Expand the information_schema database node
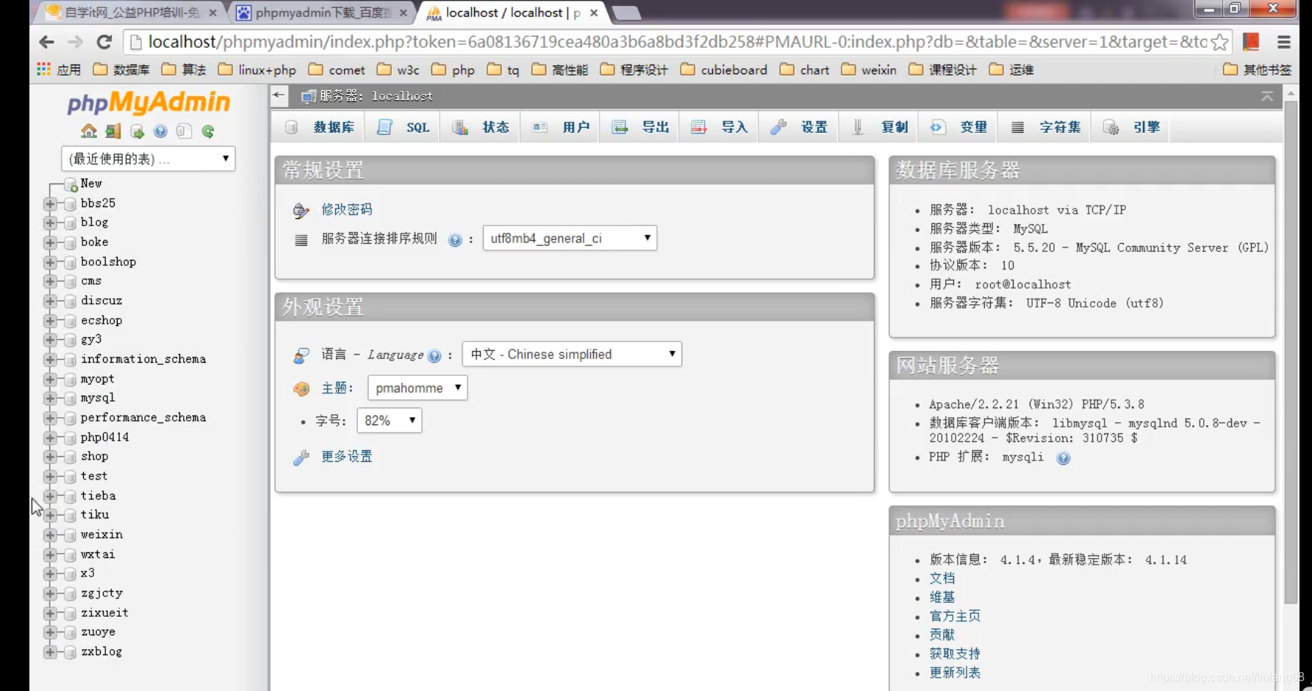 pyautogui.click(x=50, y=359)
